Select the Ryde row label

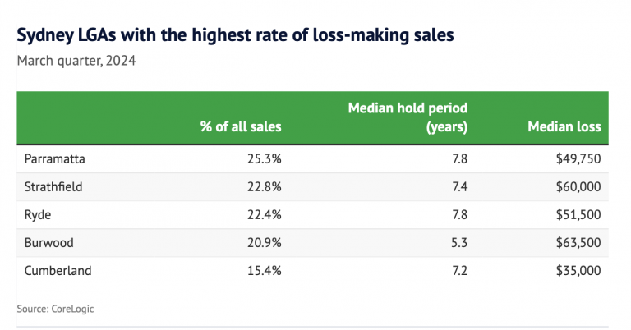(x=38, y=214)
